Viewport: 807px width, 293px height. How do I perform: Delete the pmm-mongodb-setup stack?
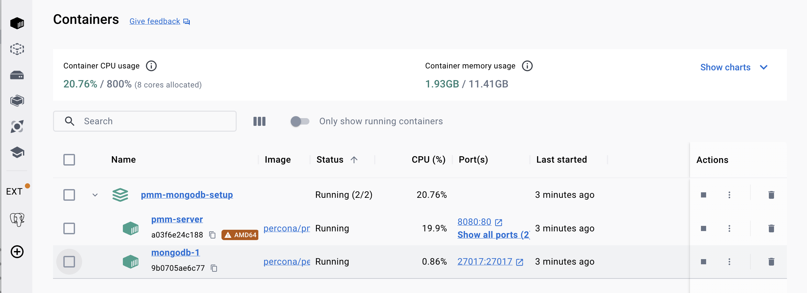coord(771,195)
